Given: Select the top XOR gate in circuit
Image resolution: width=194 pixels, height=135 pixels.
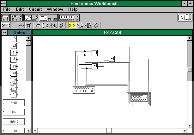Looking at the screenshot, I should pyautogui.click(x=95, y=53).
